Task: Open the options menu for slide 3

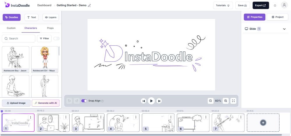Action: [x=101, y=117]
